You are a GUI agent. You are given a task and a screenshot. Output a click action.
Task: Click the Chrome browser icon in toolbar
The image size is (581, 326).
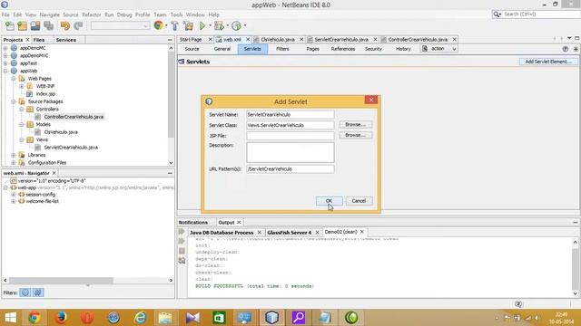pyautogui.click(x=159, y=25)
